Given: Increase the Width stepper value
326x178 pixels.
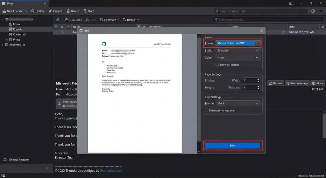Looking at the screenshot, I should pyautogui.click(x=258, y=79).
